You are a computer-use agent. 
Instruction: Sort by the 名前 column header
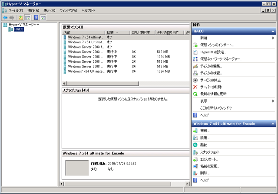click(83, 32)
